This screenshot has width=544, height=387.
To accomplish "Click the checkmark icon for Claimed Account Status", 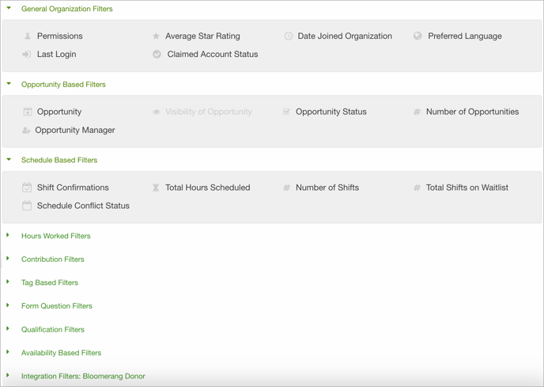I will click(157, 54).
